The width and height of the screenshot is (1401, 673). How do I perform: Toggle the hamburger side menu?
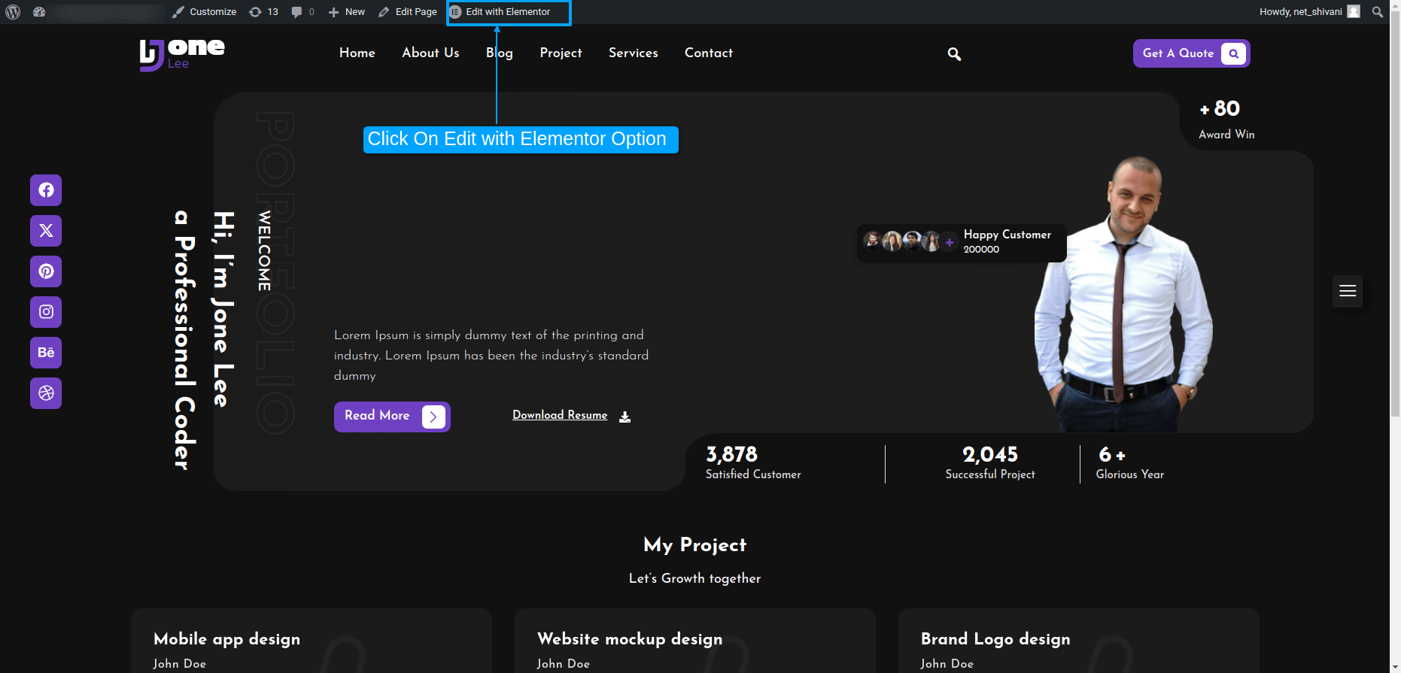coord(1347,291)
